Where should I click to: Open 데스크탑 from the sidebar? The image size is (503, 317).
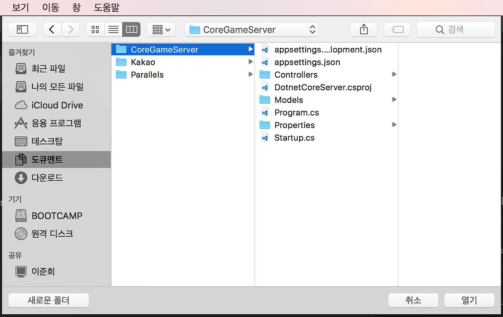[x=57, y=141]
